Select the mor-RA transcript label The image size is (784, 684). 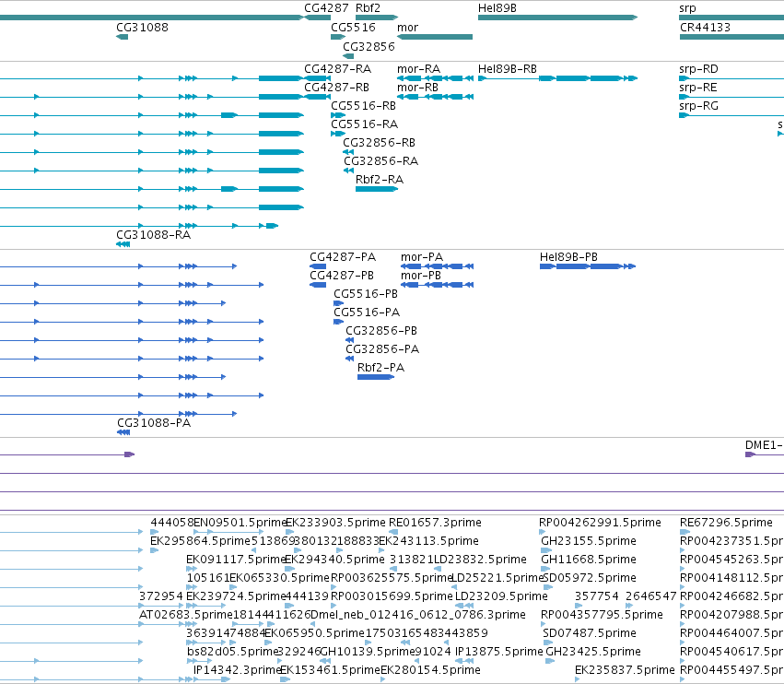pyautogui.click(x=418, y=69)
